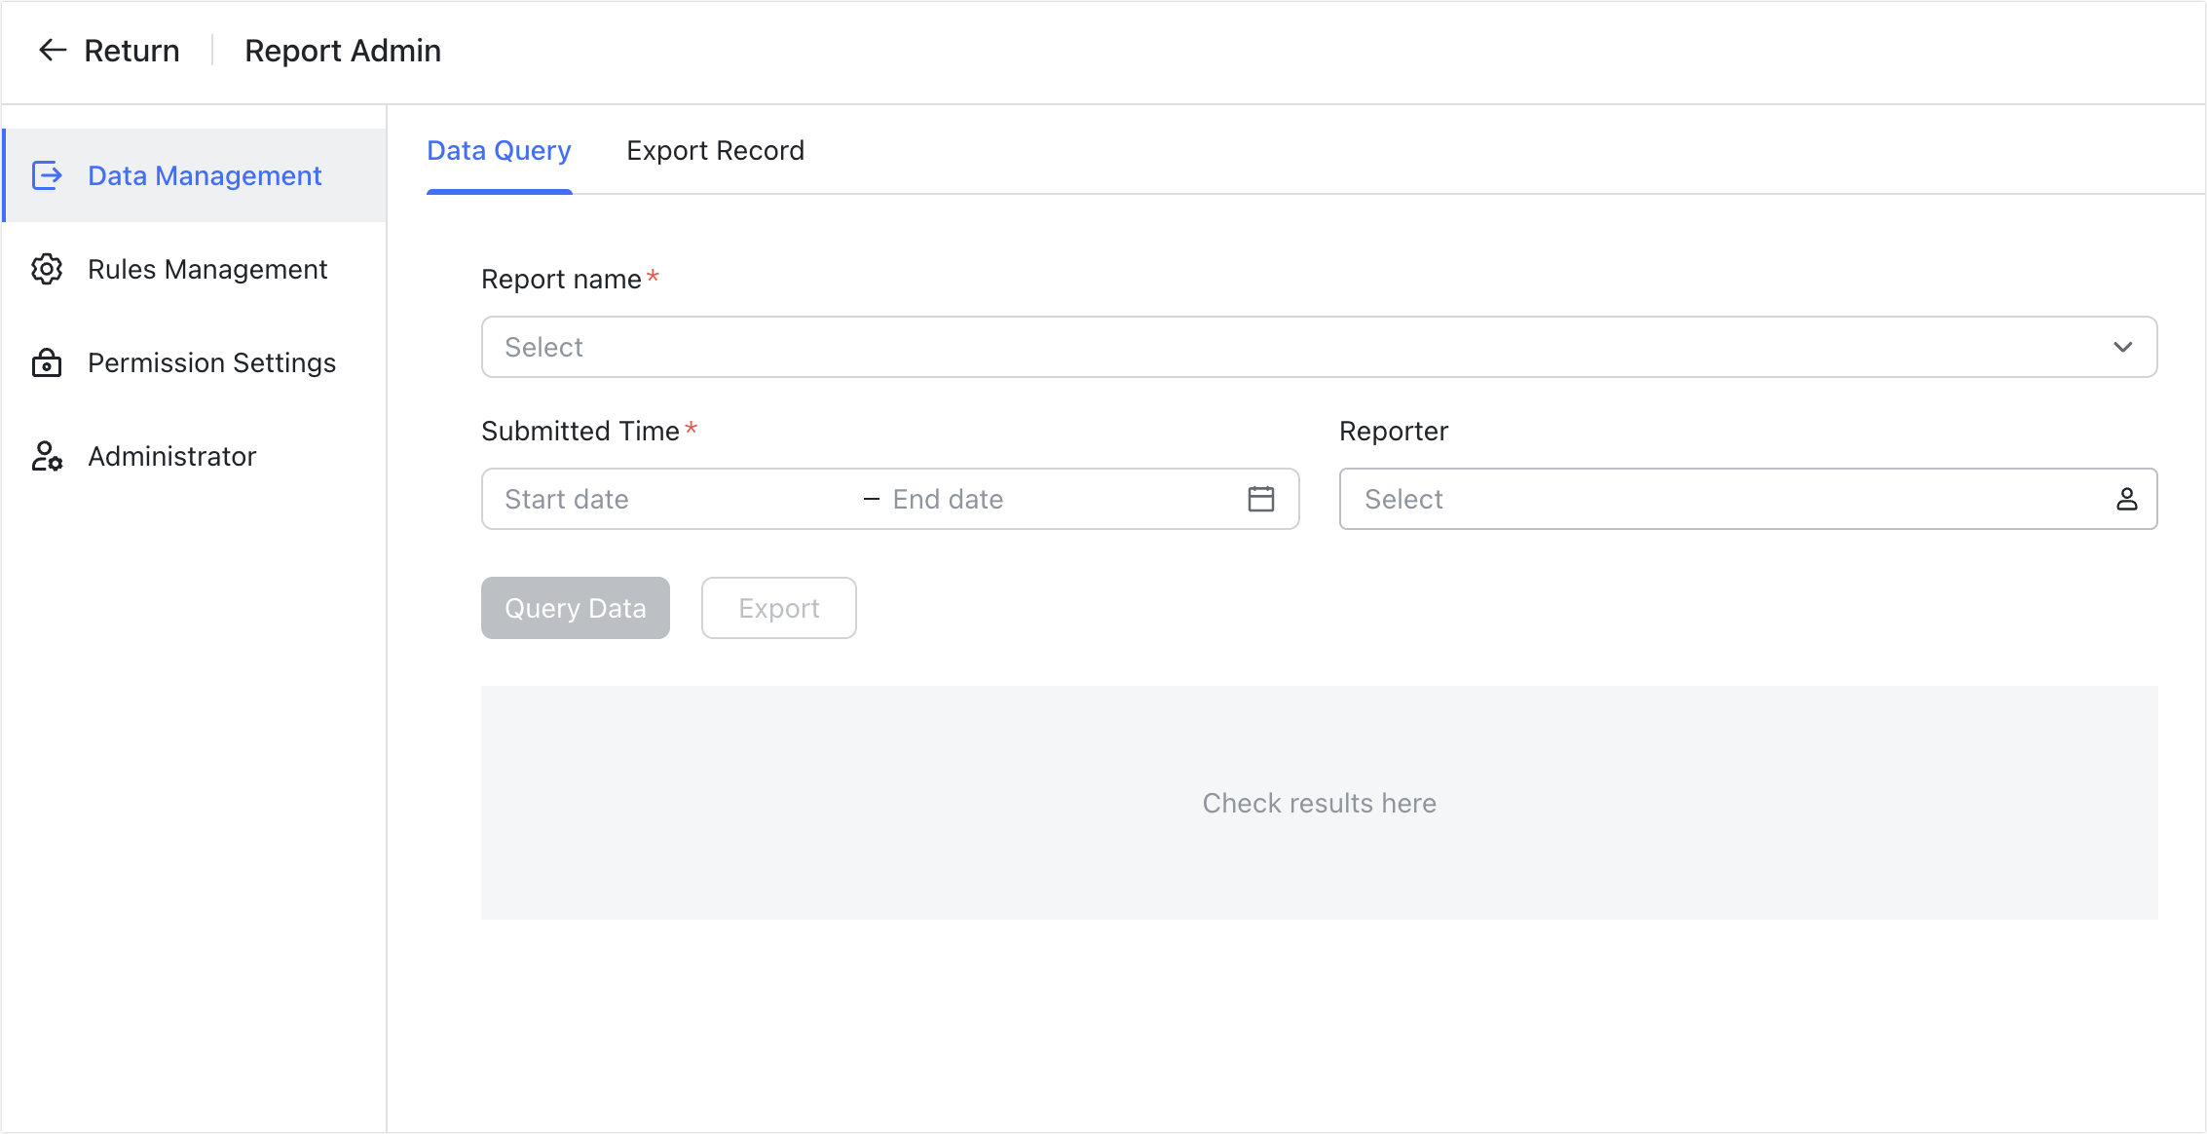
Task: Click the Data Management sidebar icon
Action: [46, 175]
